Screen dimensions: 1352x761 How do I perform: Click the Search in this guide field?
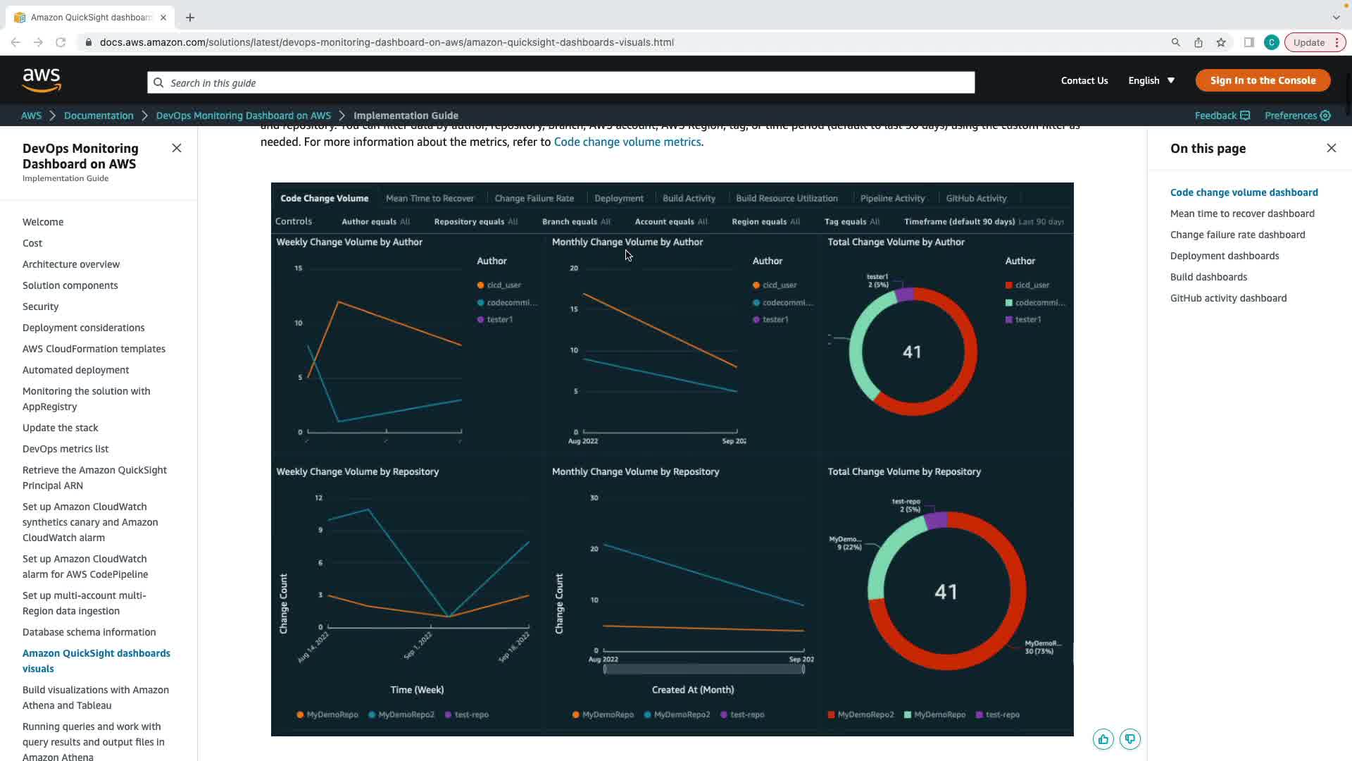561,82
